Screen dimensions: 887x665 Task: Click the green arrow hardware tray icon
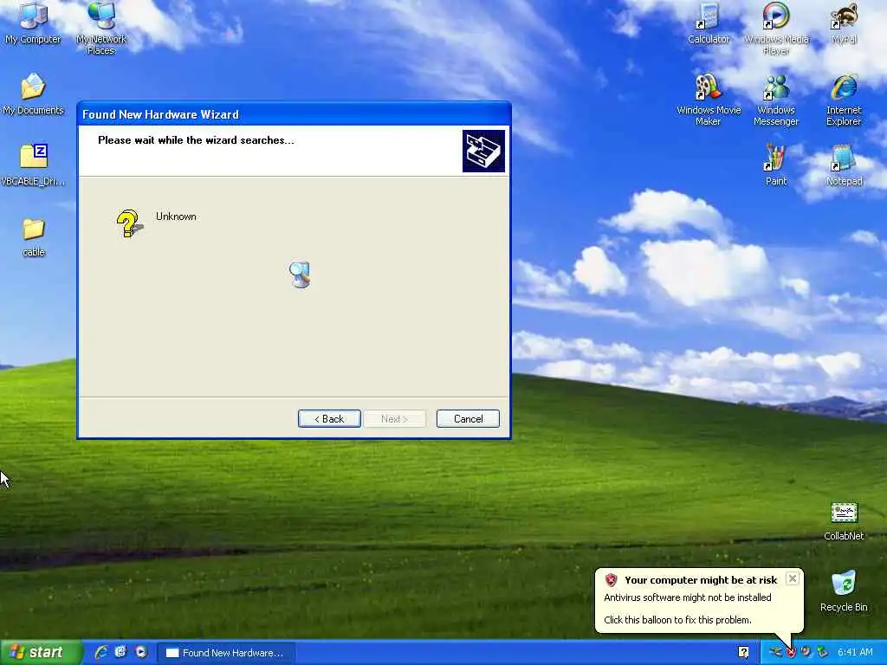[823, 652]
